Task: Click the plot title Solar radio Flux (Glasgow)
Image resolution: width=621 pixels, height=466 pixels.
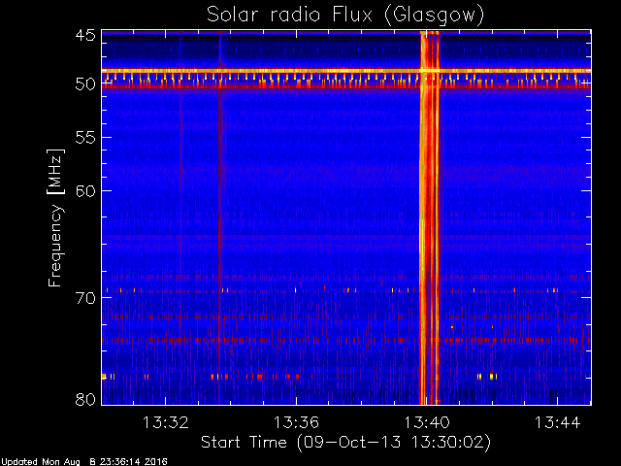Action: [x=345, y=16]
